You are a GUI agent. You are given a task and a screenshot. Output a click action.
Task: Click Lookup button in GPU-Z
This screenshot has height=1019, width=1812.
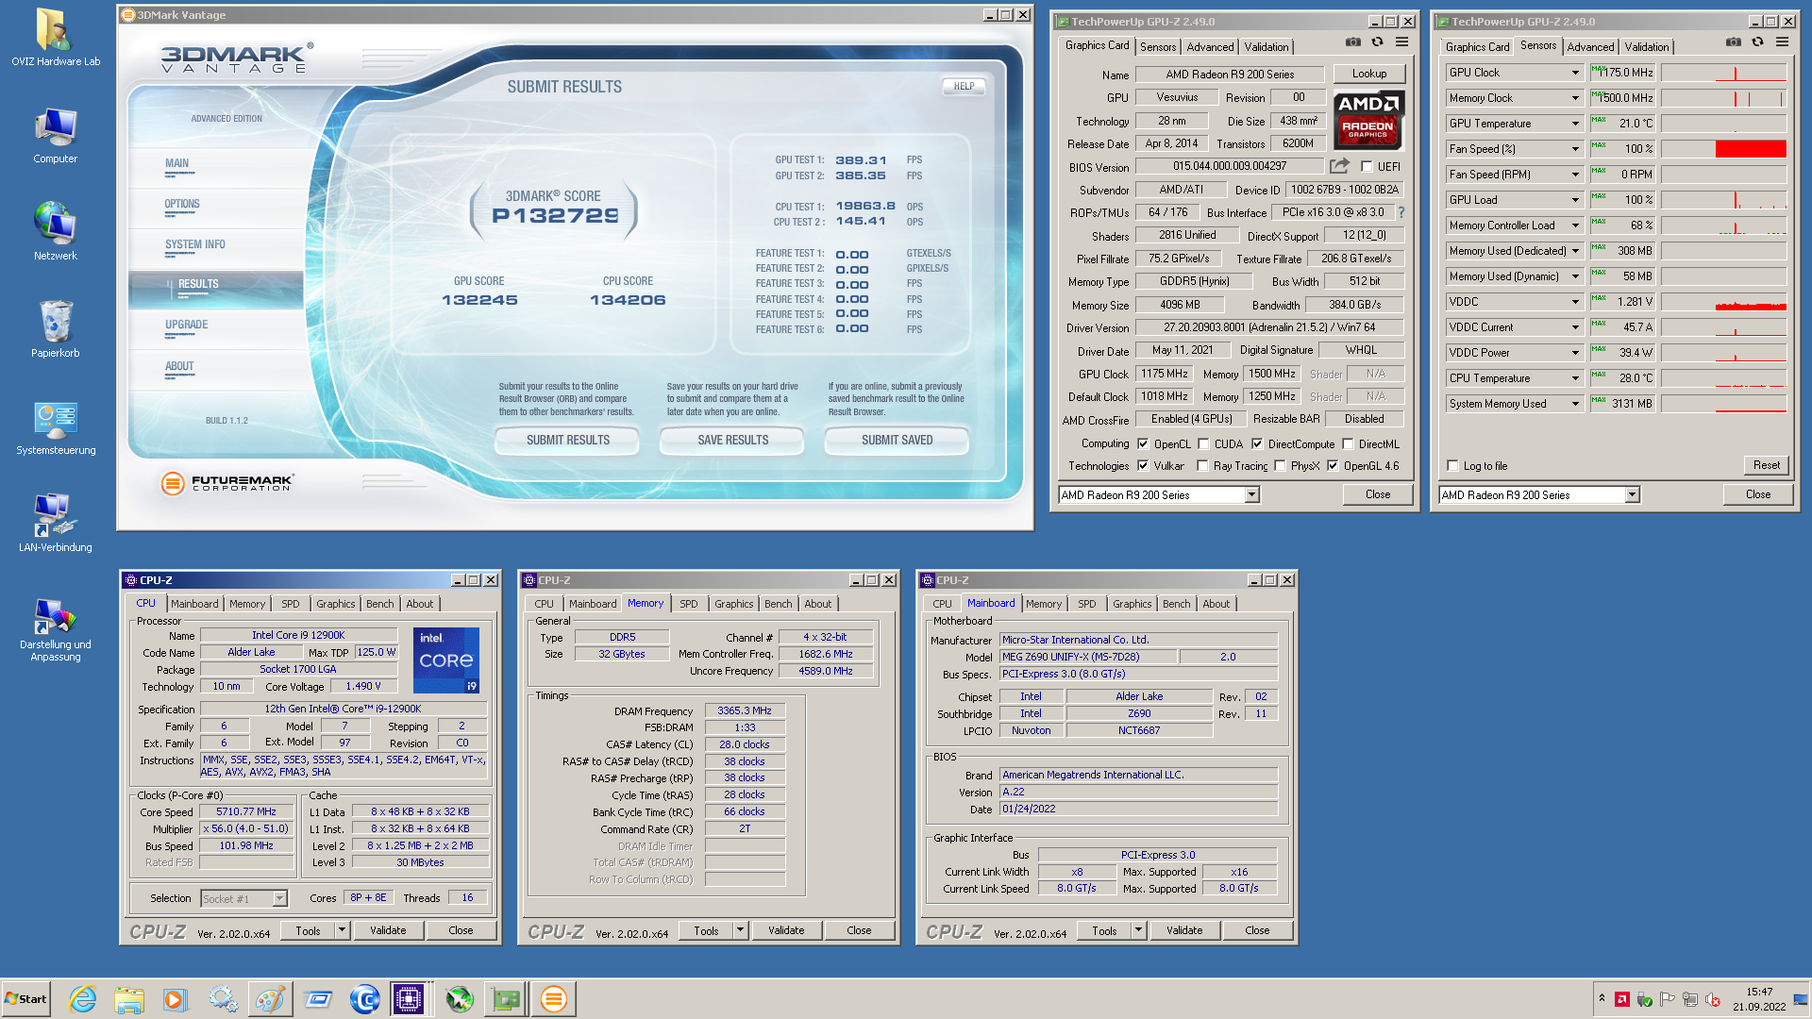pos(1368,74)
